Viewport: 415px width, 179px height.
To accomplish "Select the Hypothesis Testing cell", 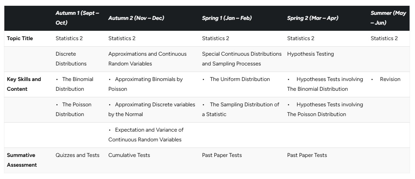I will (311, 54).
